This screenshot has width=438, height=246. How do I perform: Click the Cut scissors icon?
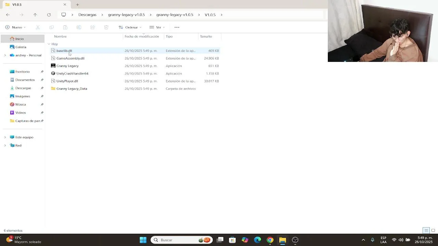[x=38, y=27]
